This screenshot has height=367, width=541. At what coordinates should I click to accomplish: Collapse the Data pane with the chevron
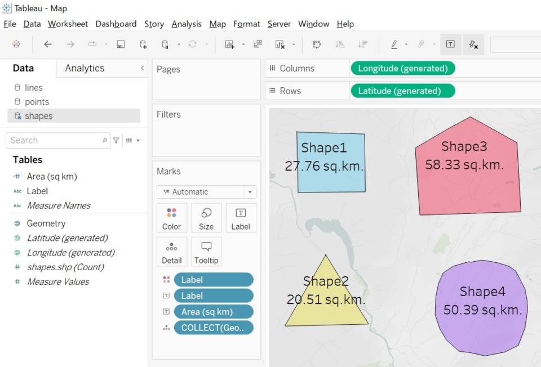pyautogui.click(x=143, y=68)
